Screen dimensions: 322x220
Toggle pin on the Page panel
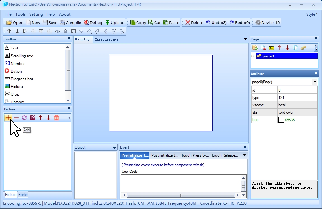(x=316, y=39)
